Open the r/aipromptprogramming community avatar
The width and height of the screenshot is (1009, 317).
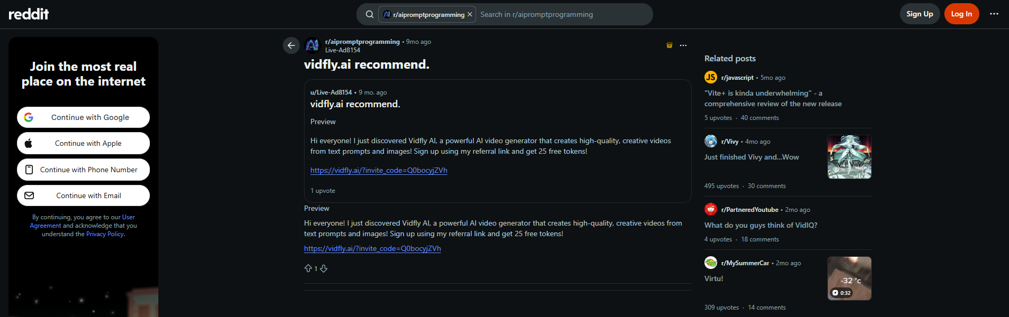click(312, 45)
